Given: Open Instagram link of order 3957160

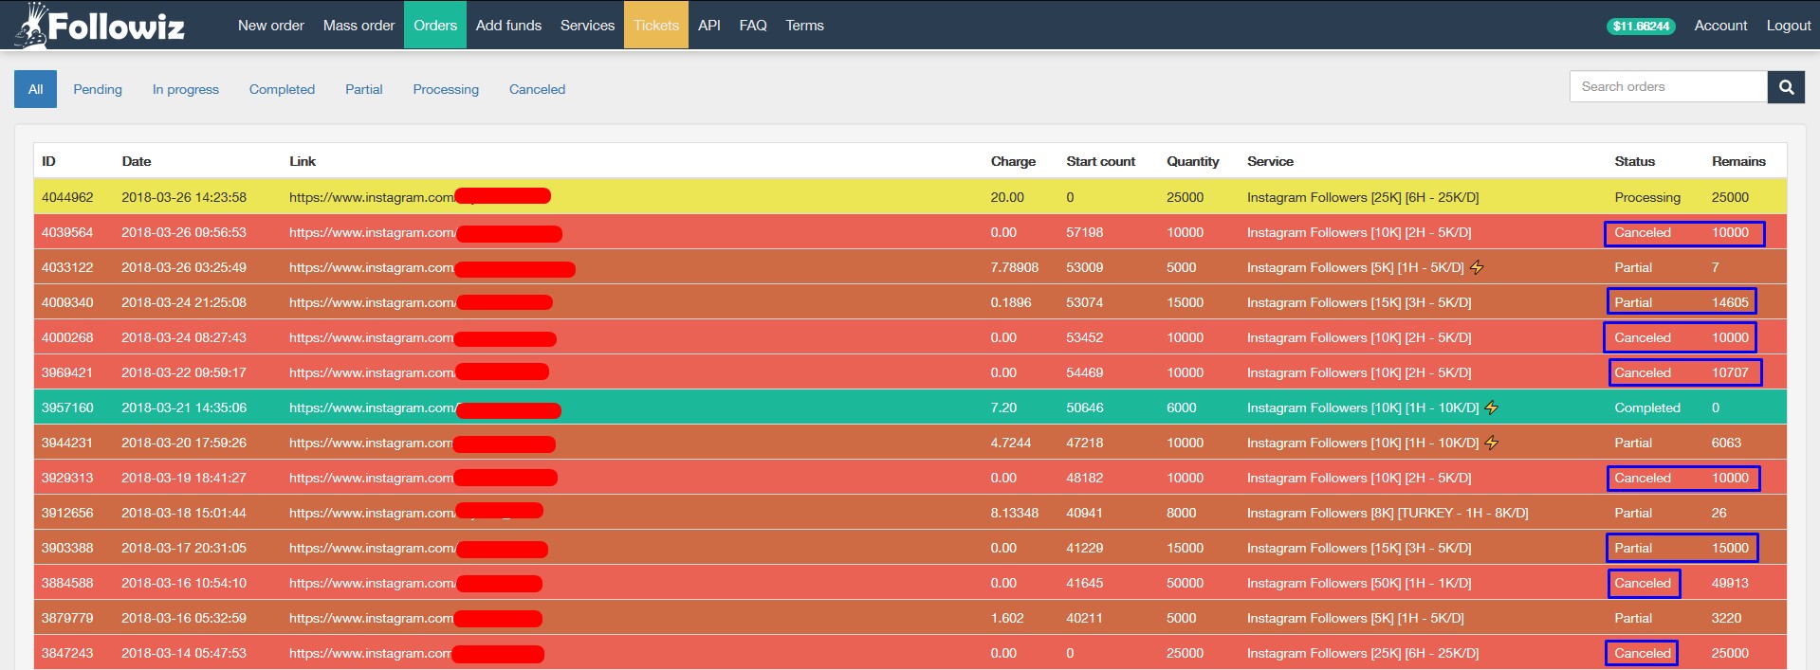Looking at the screenshot, I should coord(425,407).
